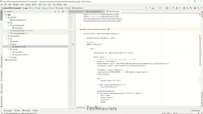Click the MainActivity breadcrumb in navigation bar
This screenshot has width=203, height=114.
point(77,8)
